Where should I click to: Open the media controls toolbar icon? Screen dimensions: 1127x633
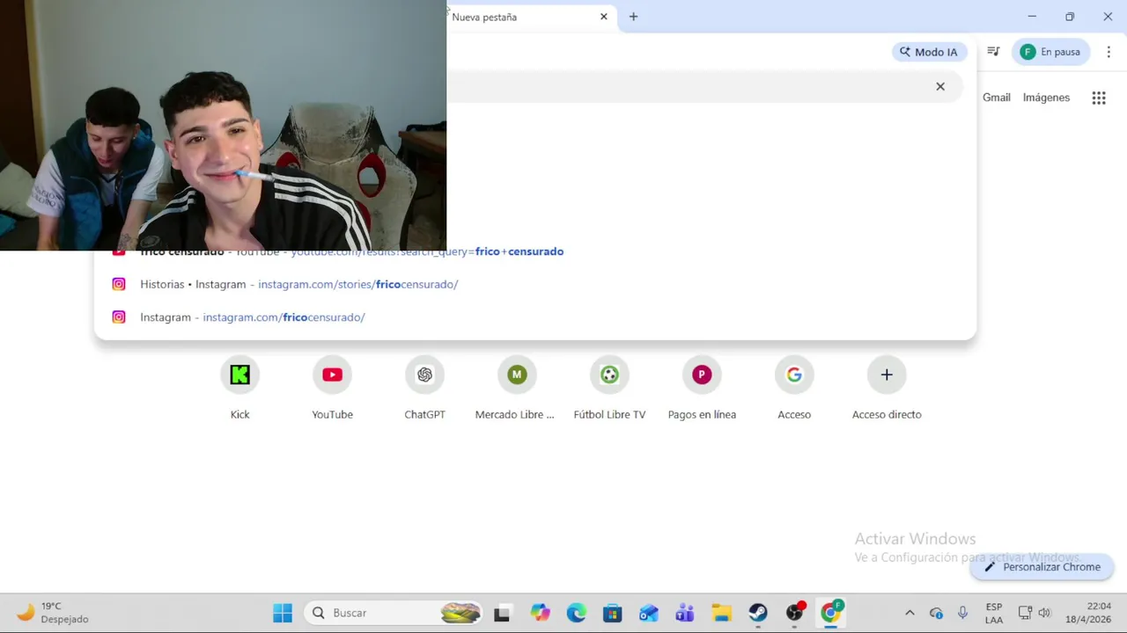click(993, 52)
